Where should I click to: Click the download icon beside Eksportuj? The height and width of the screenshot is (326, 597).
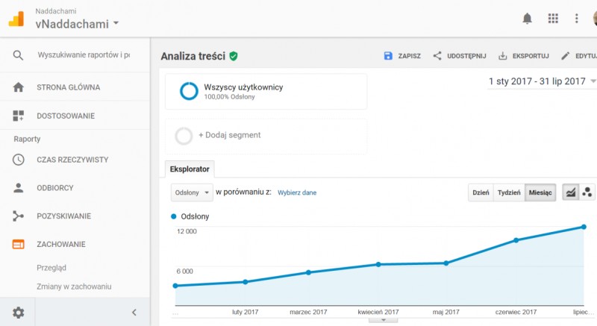(502, 56)
